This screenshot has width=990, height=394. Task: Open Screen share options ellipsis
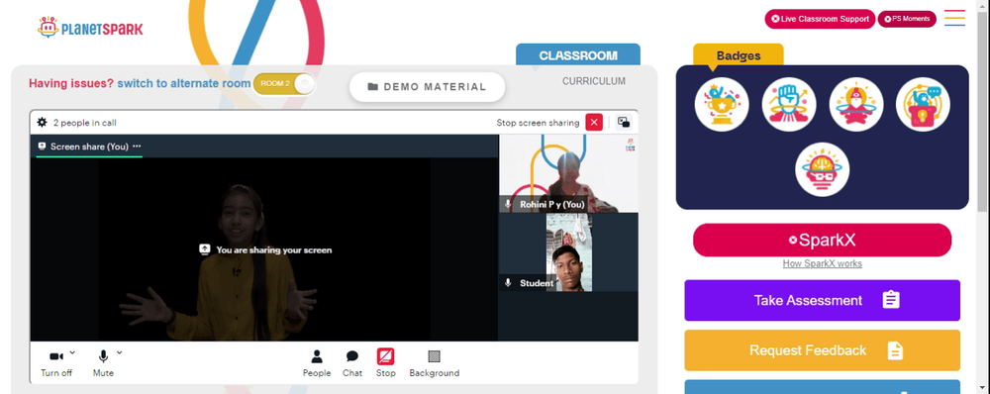137,147
